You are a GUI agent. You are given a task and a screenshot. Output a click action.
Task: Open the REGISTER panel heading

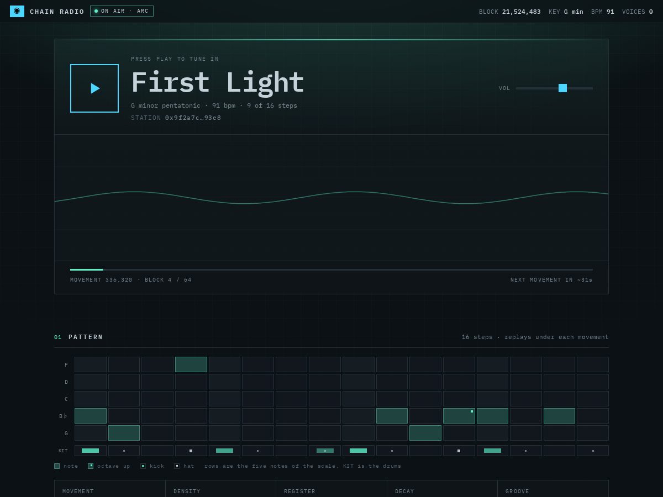[x=300, y=491]
